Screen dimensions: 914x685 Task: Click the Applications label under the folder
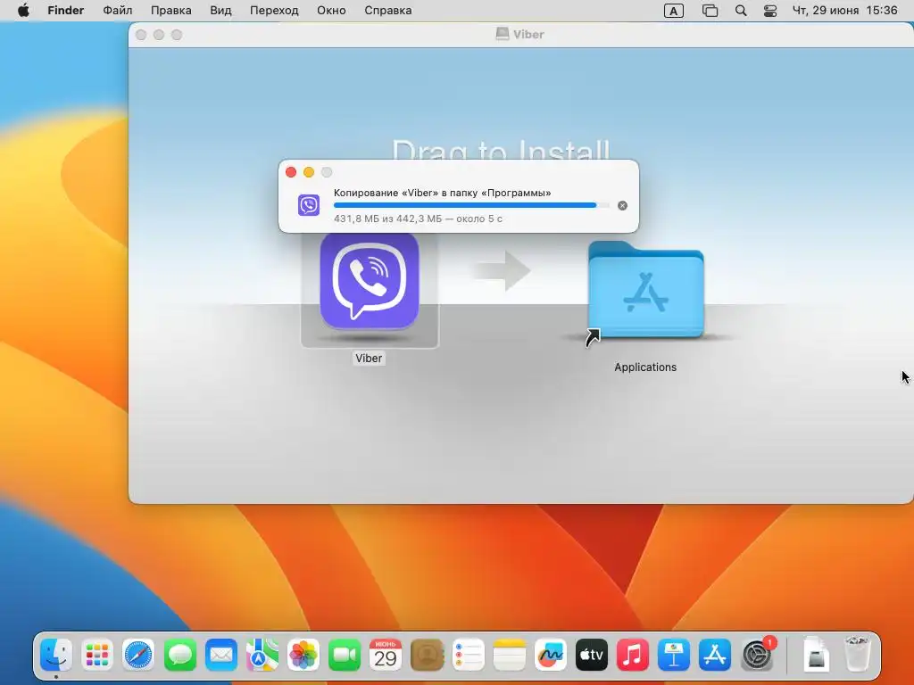click(645, 367)
